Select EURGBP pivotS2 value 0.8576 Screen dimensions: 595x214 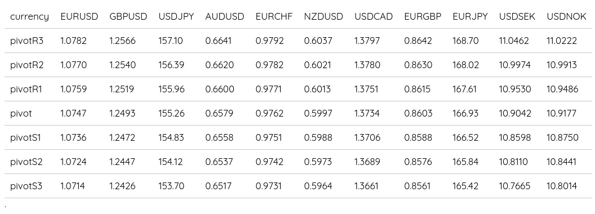click(418, 162)
